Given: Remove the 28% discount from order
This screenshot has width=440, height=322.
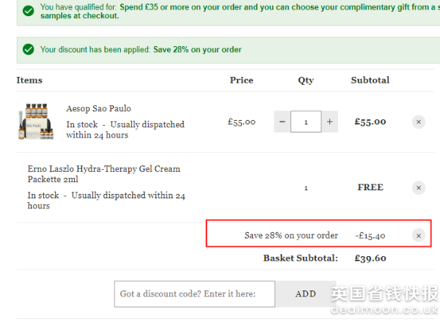Looking at the screenshot, I should click(419, 236).
